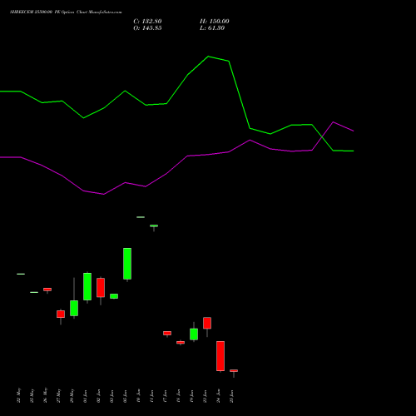Click the open value O: 145.85
The width and height of the screenshot is (416, 416).
[x=147, y=28]
